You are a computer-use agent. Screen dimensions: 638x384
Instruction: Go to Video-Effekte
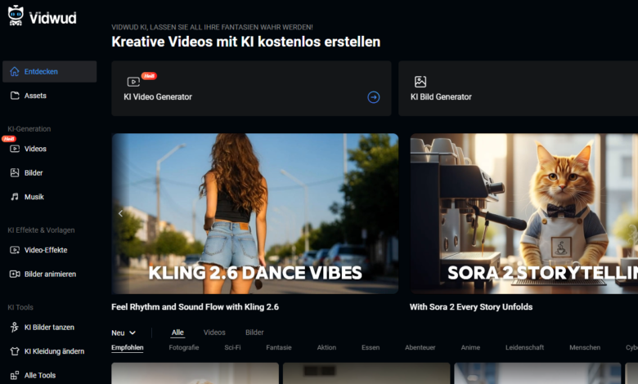45,250
